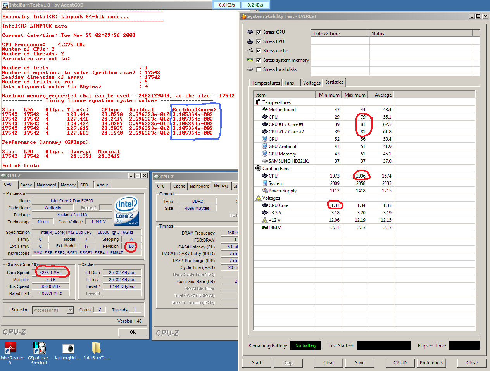Click the Stress FPU icon
The height and width of the screenshot is (371, 490).
pos(250,41)
